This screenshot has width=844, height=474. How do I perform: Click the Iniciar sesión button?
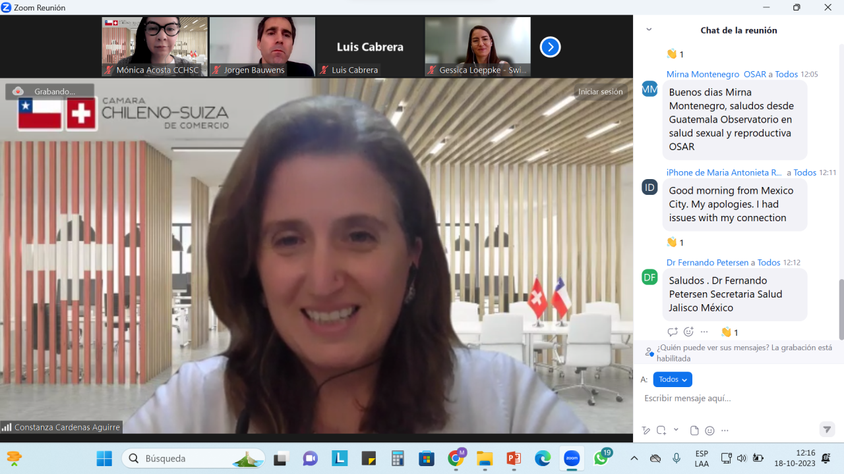pyautogui.click(x=600, y=92)
